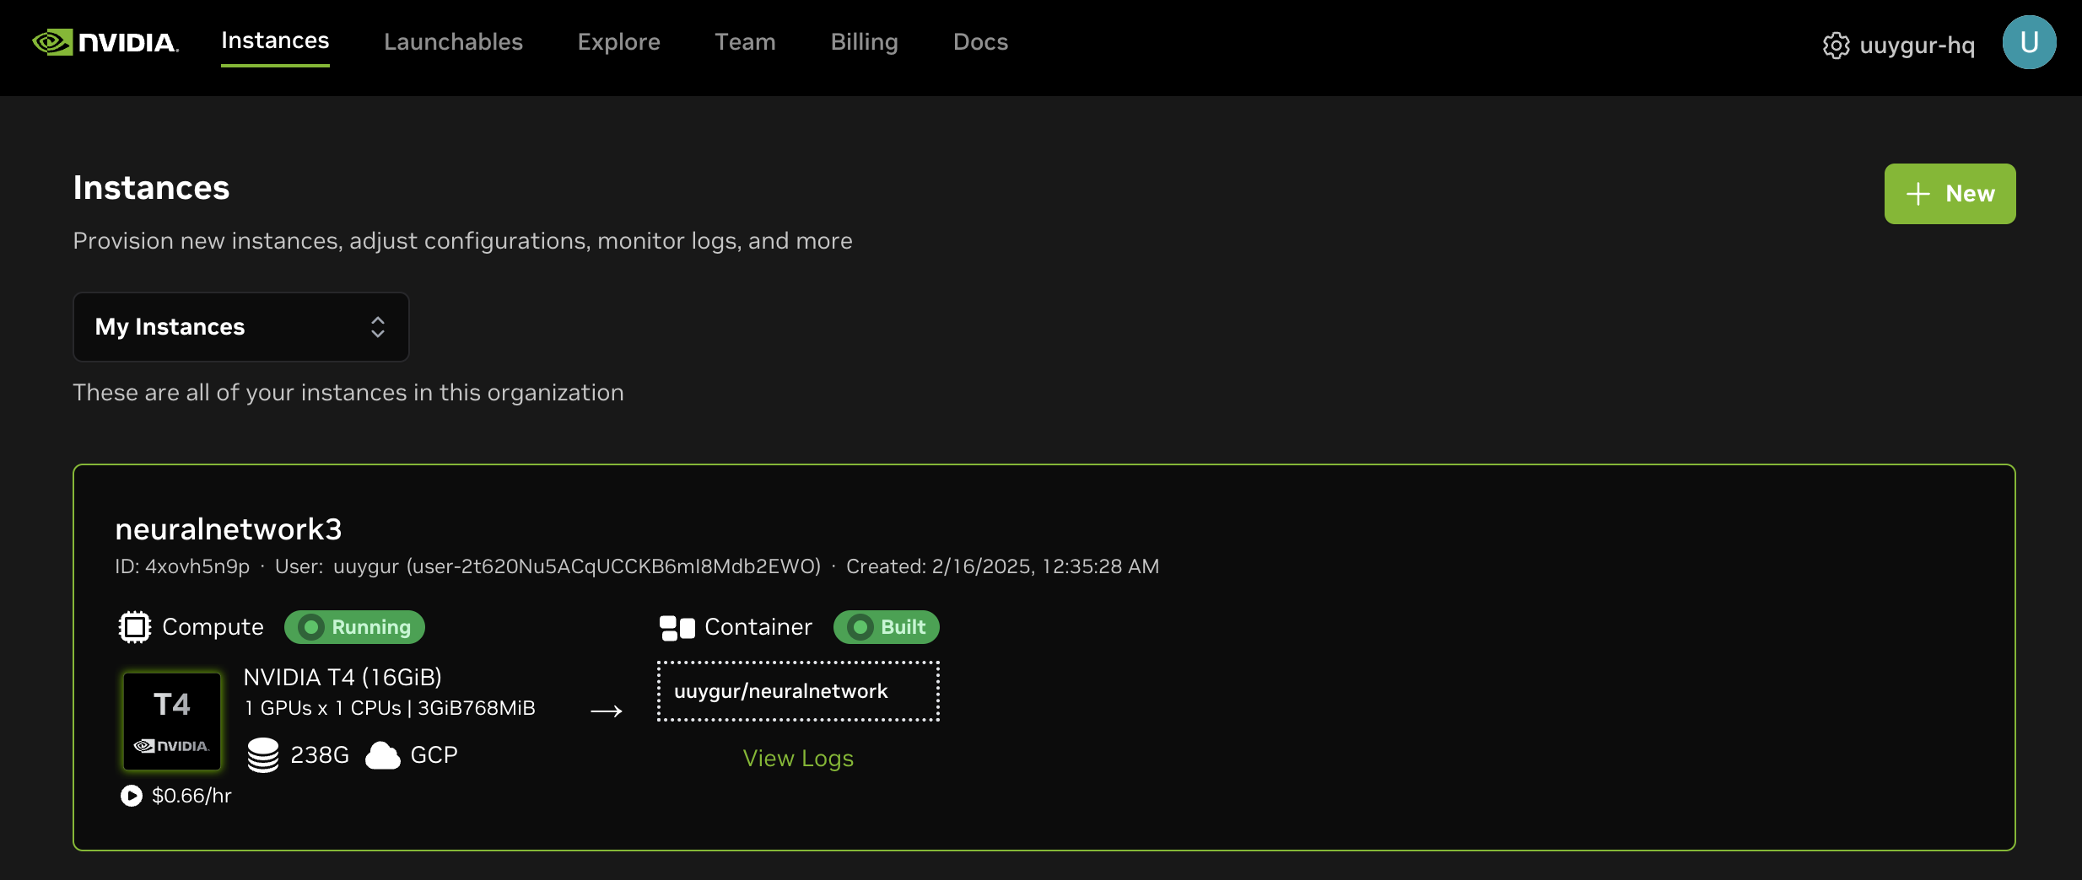Click the user ID text user-2t620Nu5ACqUCCKB6mI8Mdb2EWO
Screen dimensions: 2082x880
pyautogui.click(x=613, y=566)
